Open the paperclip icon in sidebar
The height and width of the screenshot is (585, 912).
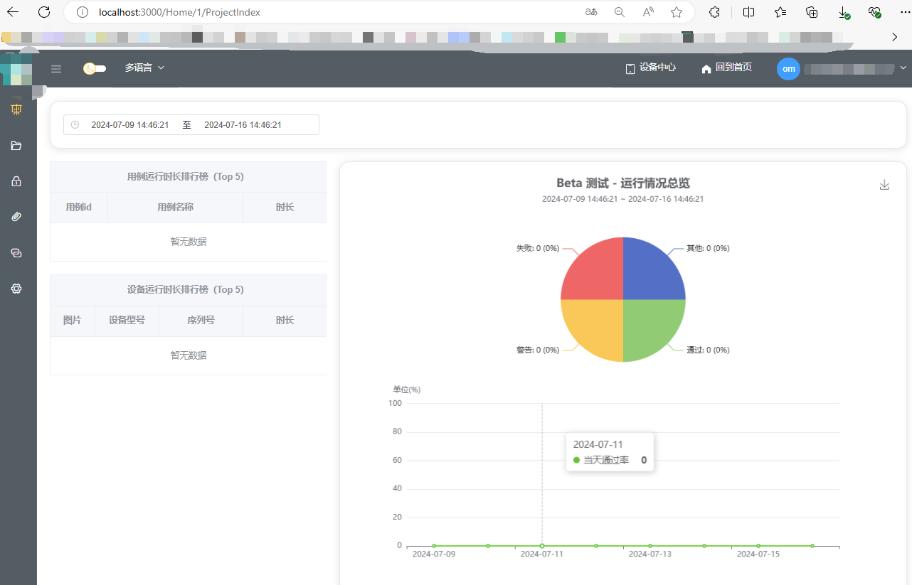[x=16, y=217]
